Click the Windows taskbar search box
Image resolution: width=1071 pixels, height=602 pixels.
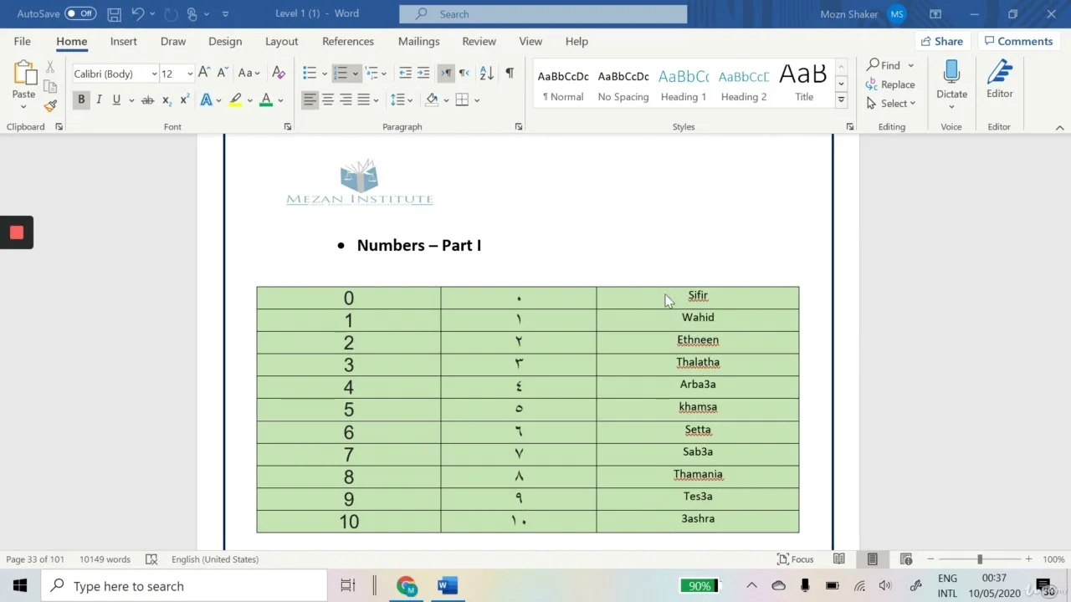(x=184, y=586)
